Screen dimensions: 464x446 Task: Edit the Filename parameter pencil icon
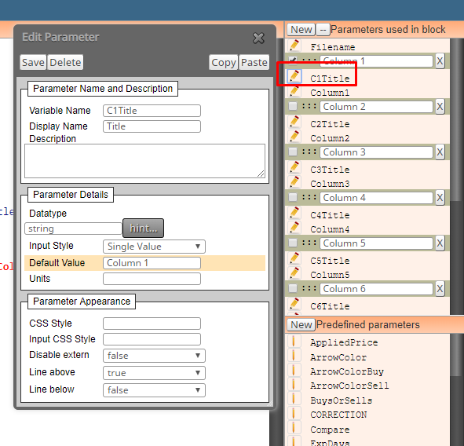(x=294, y=46)
